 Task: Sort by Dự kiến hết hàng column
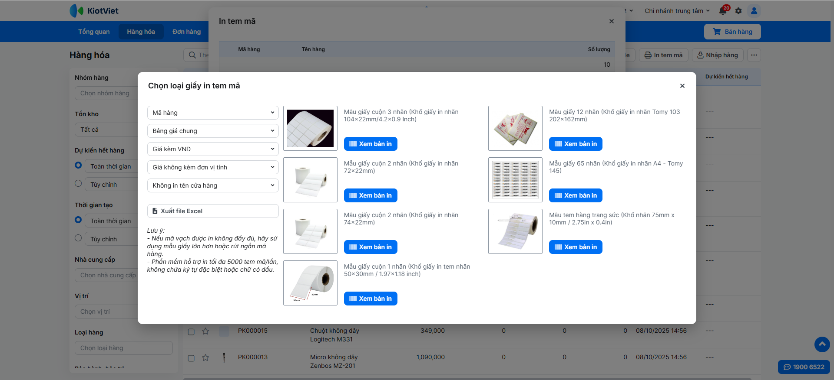click(727, 77)
